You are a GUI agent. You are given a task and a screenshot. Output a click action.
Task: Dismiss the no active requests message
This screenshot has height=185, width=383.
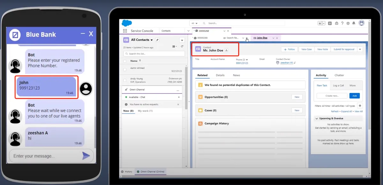click(x=178, y=104)
